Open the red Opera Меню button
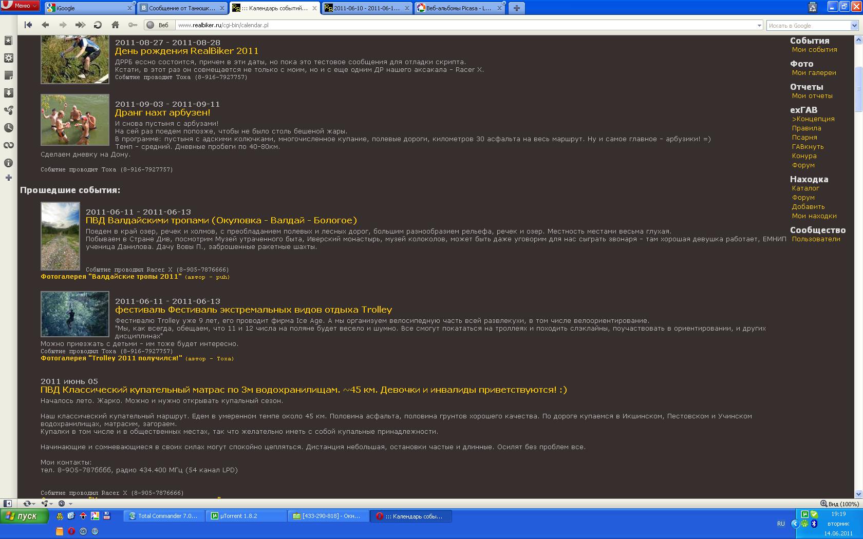This screenshot has height=539, width=863. tap(21, 6)
